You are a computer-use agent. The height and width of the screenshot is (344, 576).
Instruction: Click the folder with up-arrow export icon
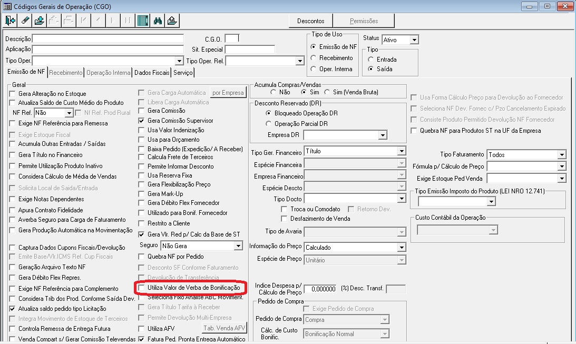pos(172,21)
